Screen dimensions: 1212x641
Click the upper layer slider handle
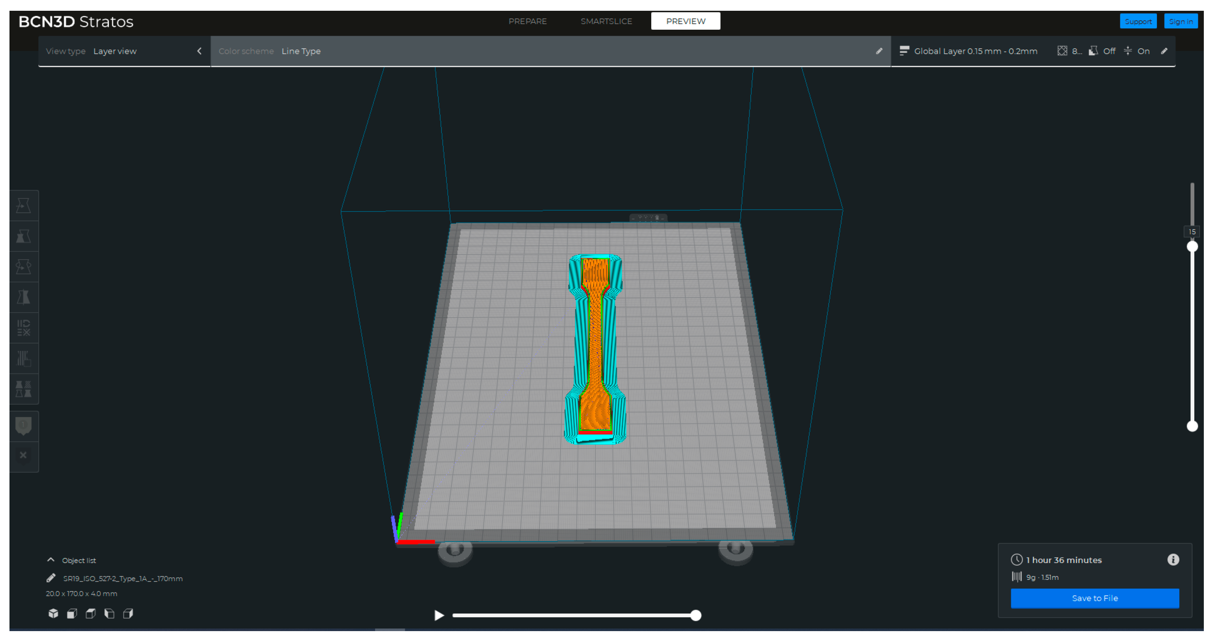pos(1192,246)
